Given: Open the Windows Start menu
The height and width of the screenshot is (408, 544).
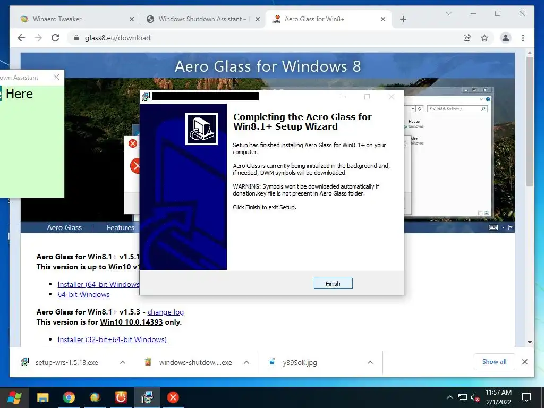Looking at the screenshot, I should pos(14,397).
